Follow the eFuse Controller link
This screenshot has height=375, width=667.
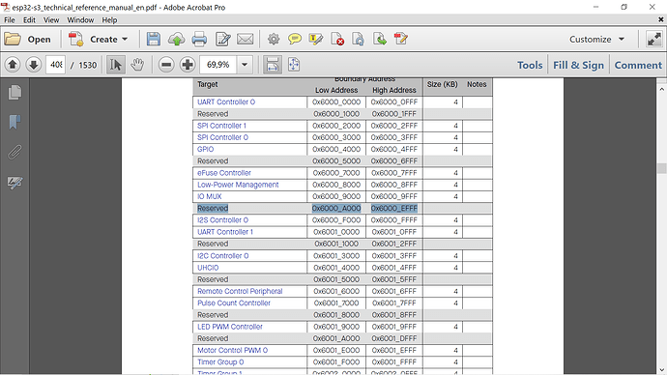pos(223,173)
